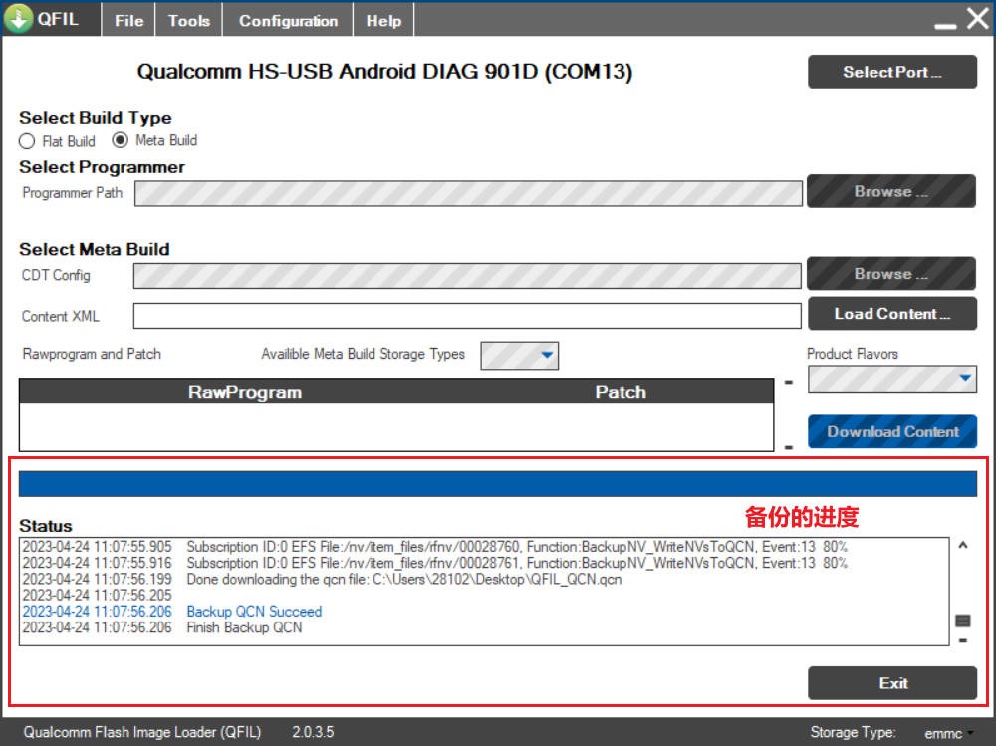Open the Tools menu

(188, 20)
